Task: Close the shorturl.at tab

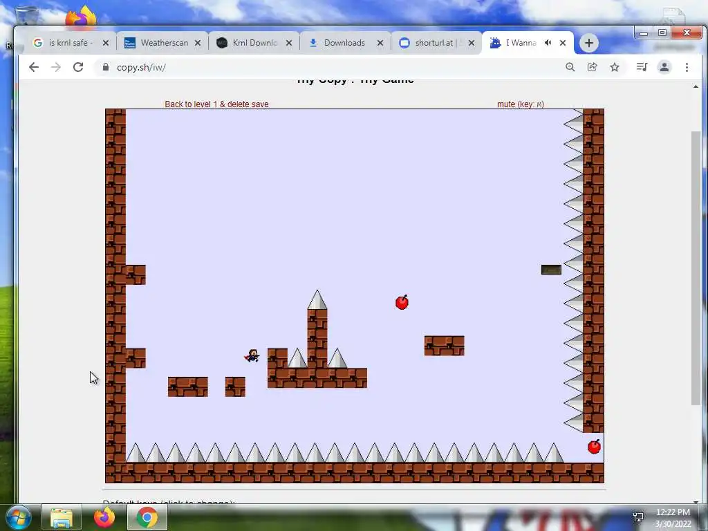Action: point(472,43)
